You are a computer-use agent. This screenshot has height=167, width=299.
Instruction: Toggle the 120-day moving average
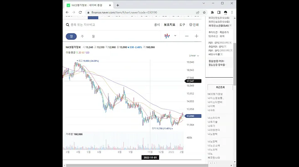(87, 52)
